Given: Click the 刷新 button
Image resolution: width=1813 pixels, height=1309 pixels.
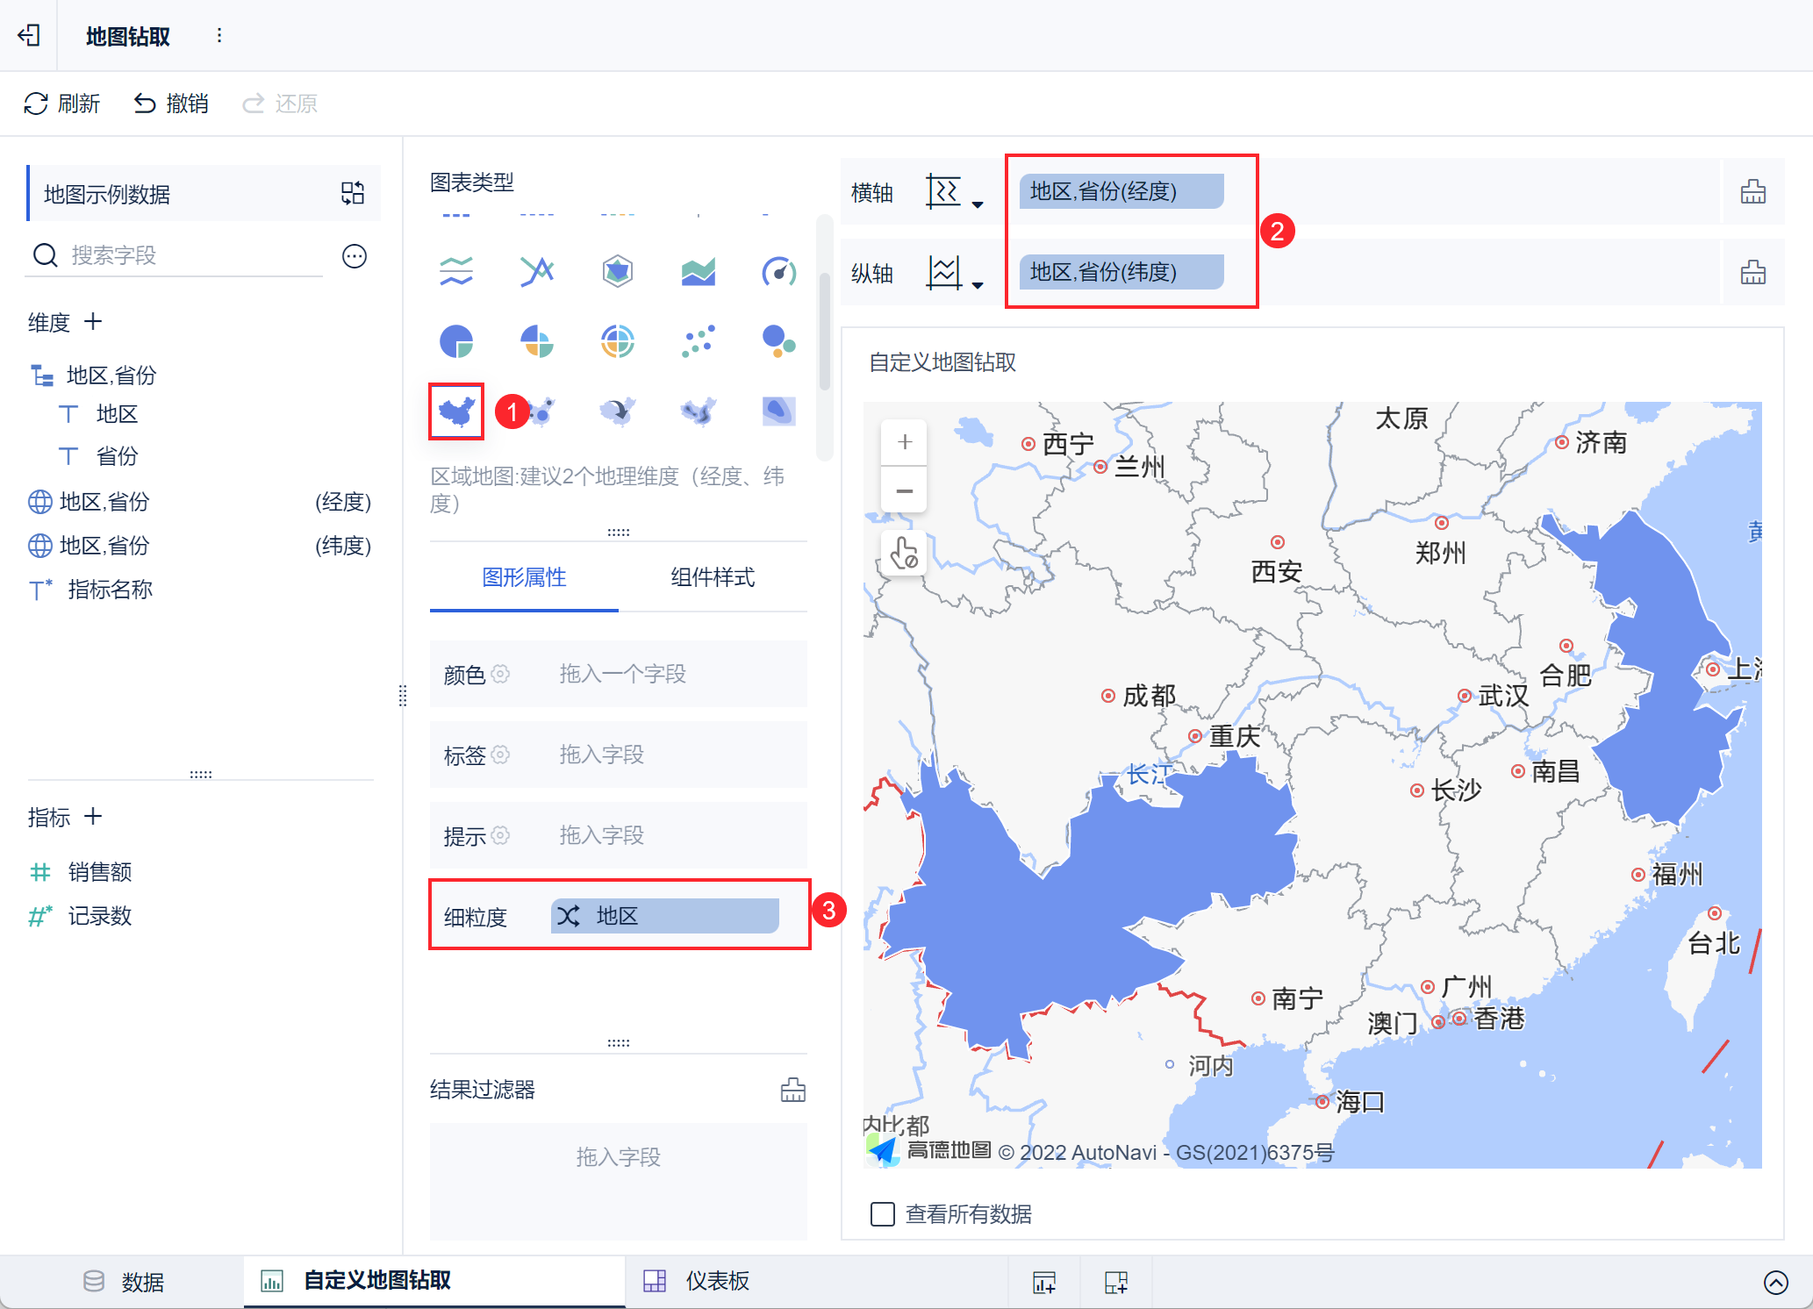Looking at the screenshot, I should pos(61,104).
